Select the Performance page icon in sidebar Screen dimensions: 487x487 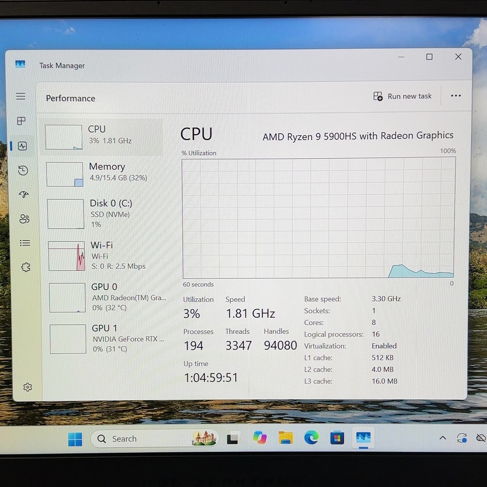pyautogui.click(x=23, y=146)
